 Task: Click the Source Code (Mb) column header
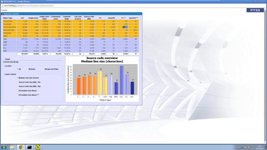click(89, 17)
